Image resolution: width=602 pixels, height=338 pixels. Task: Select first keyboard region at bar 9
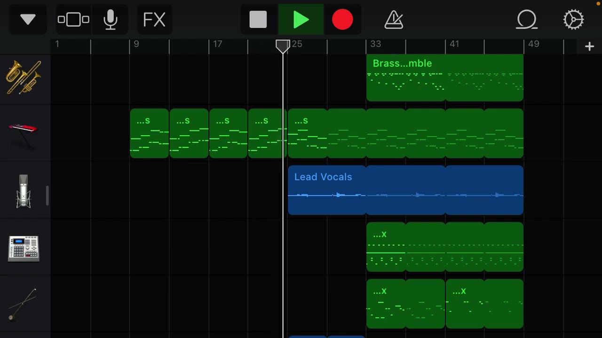(149, 133)
